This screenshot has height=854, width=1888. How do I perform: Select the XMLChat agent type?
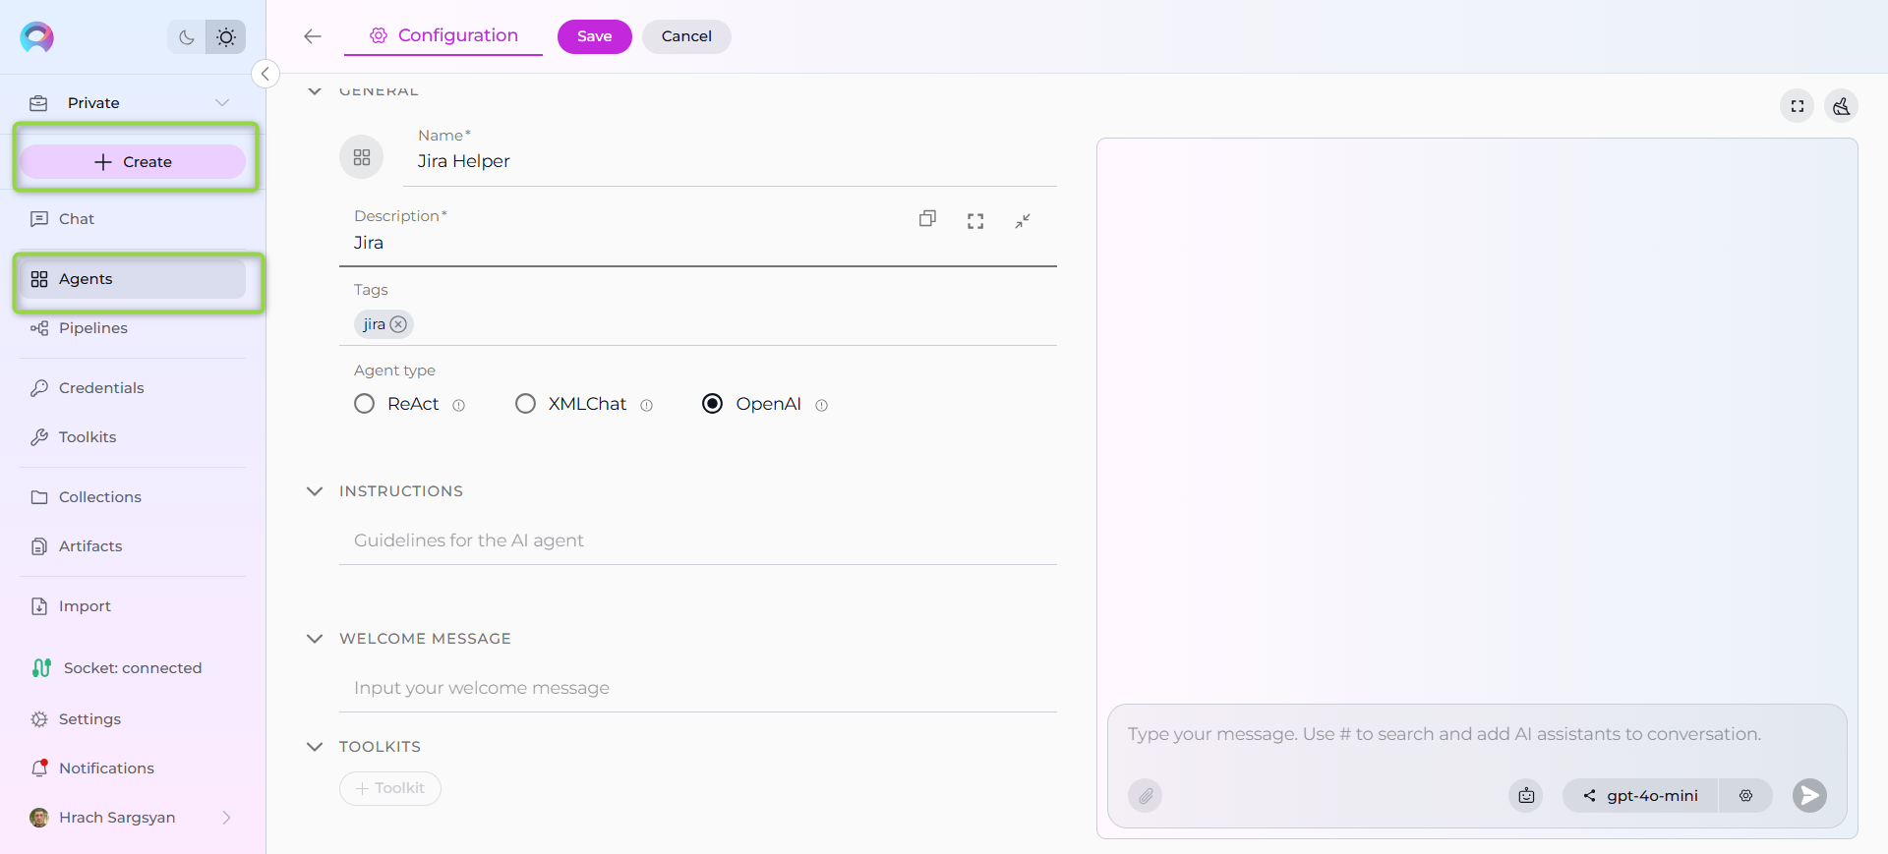525,404
